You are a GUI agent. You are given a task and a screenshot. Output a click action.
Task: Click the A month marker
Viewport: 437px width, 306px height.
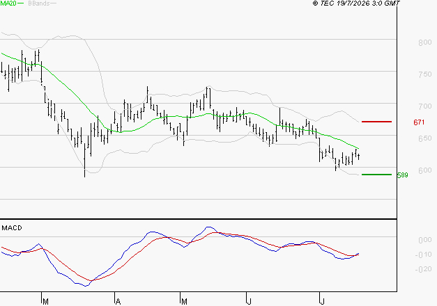point(118,302)
